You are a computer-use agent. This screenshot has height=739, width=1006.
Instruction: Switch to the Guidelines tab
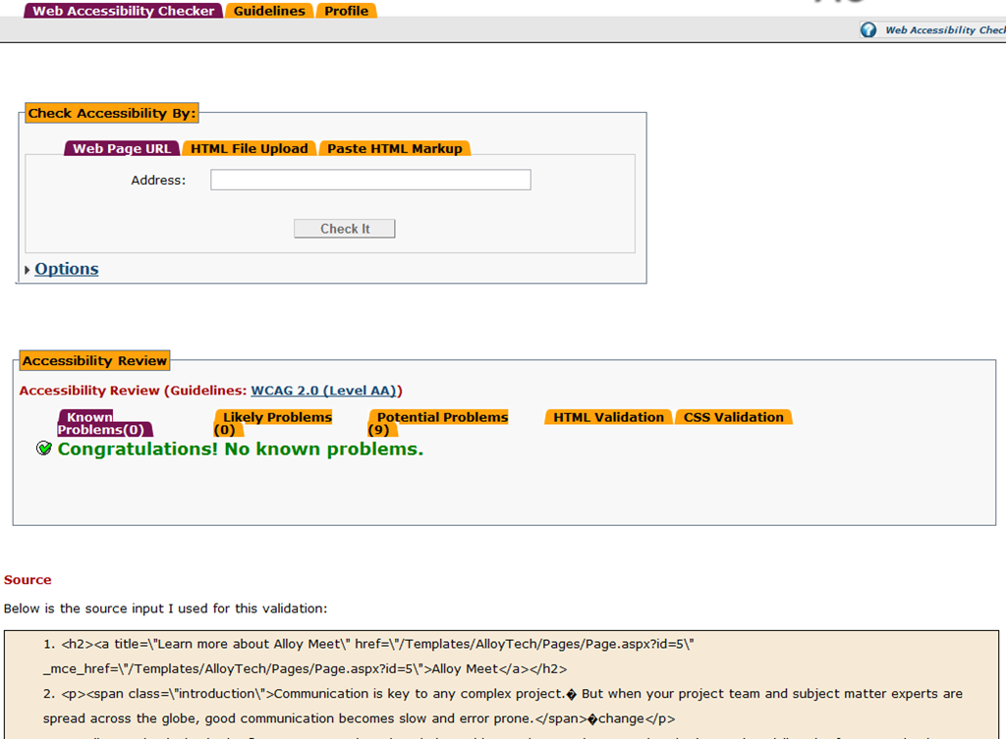coord(269,11)
